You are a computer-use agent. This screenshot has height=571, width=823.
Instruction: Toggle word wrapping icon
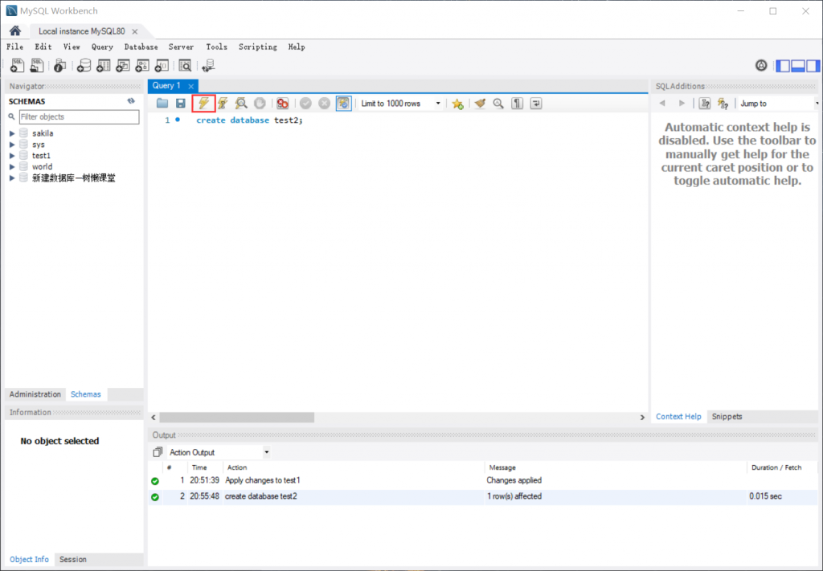pos(536,104)
